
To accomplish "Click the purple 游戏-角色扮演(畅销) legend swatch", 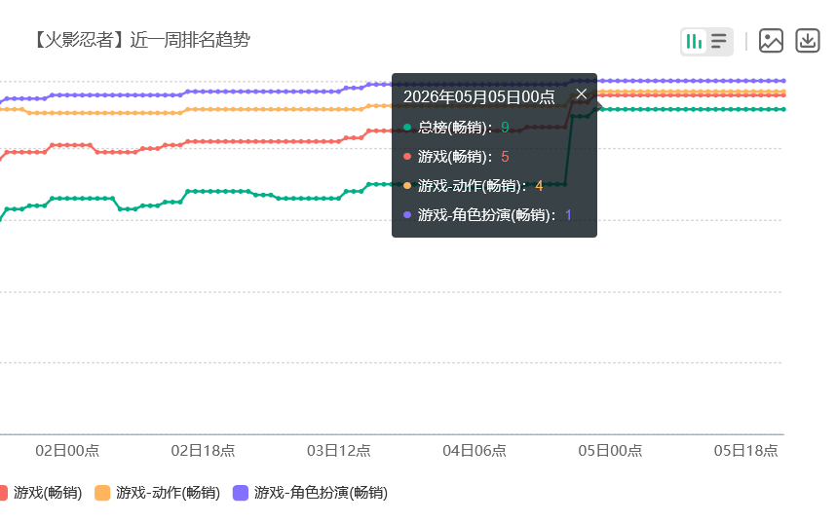I will pos(241,493).
